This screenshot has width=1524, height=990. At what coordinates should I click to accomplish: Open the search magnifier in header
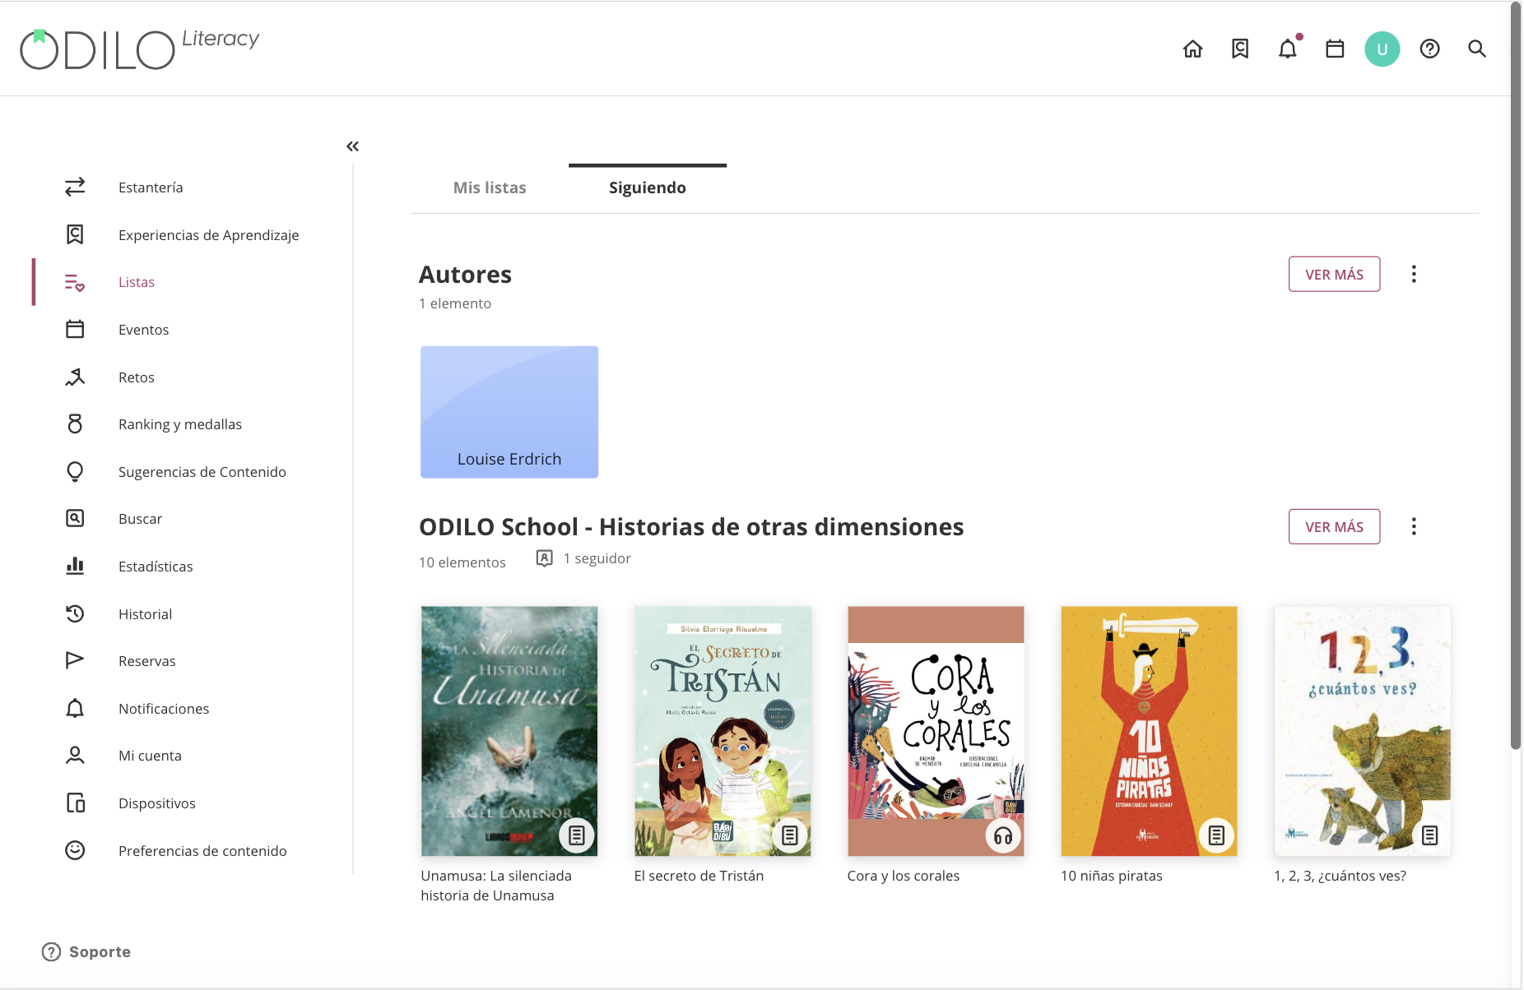coord(1477,49)
